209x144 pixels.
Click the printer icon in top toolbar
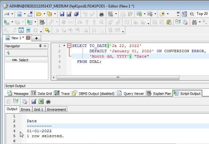pos(102,14)
